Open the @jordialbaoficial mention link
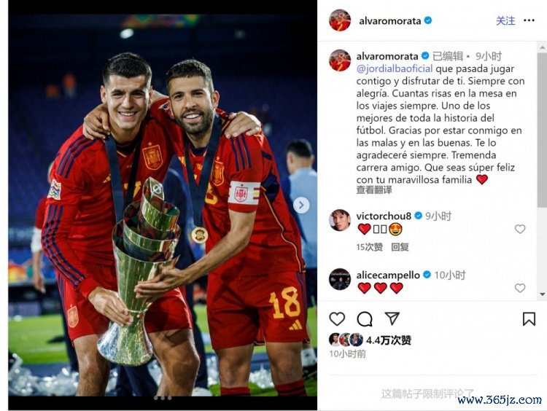Viewport: 547px width, 411px height. [394, 68]
